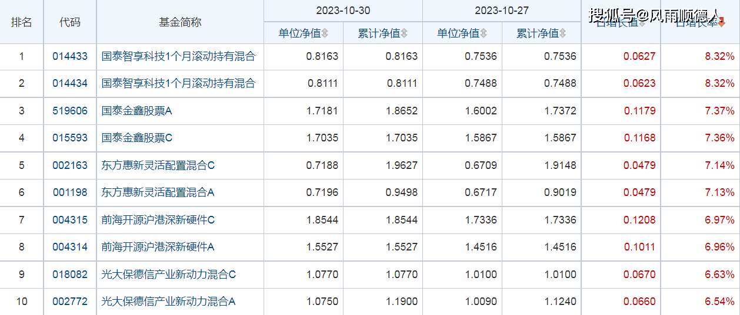Viewport: 740px width, 315px height.
Task: Select the 0.1208 daily growth value
Action: [x=639, y=220]
